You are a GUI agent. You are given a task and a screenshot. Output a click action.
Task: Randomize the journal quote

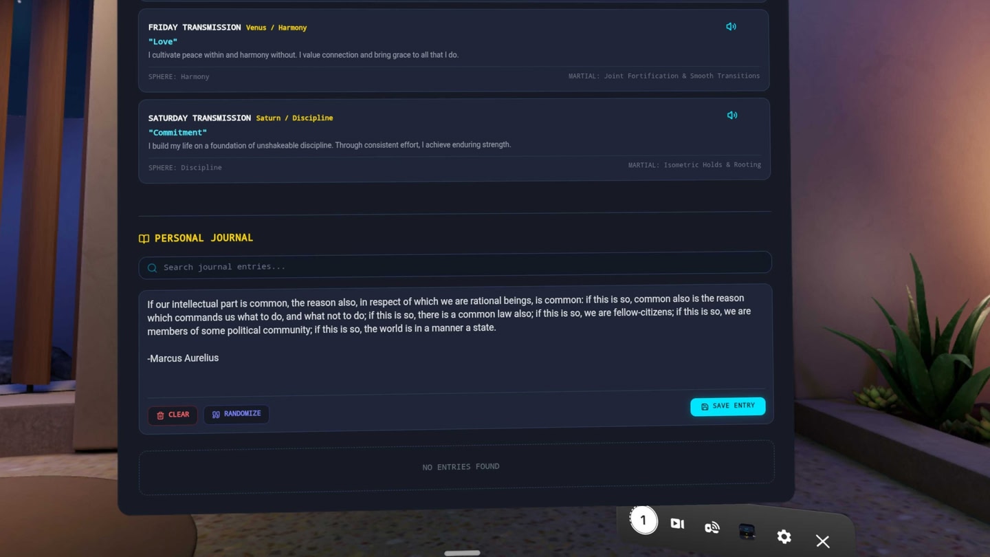tap(236, 414)
